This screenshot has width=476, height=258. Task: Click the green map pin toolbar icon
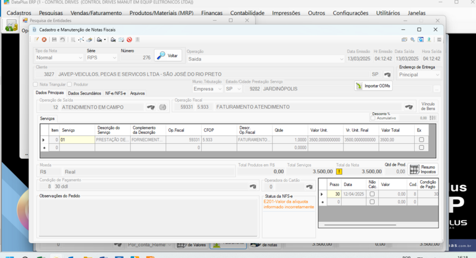point(429,39)
